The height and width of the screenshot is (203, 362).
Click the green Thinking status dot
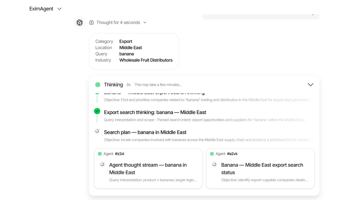click(98, 85)
